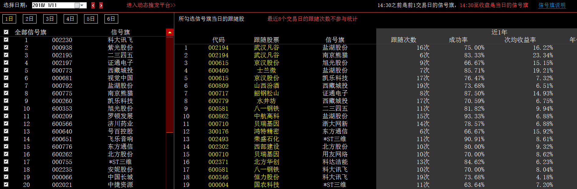Viewport: 577px width, 189px height.
Task: Sort by 成功率 column header
Action: [458, 40]
